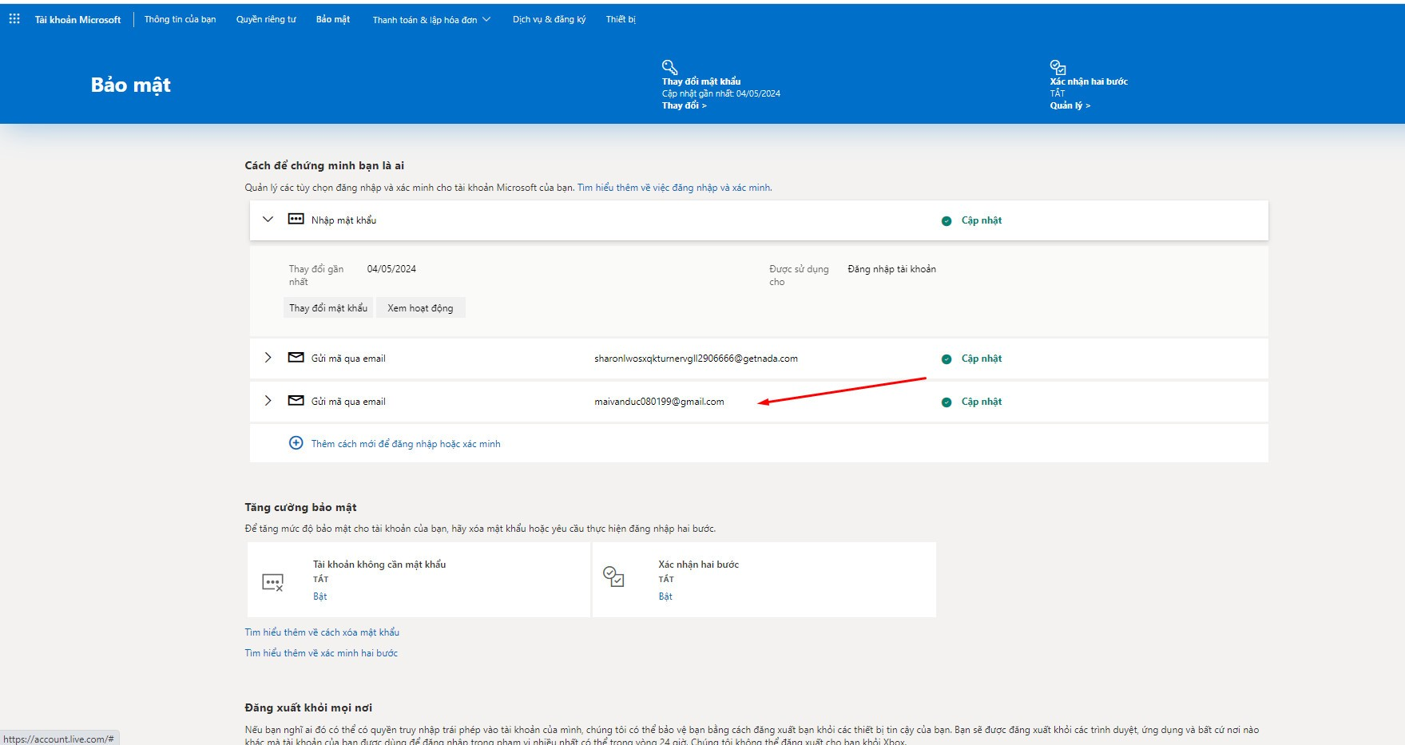Click the envelope icon beside getnada email
The height and width of the screenshot is (745, 1405).
[296, 358]
